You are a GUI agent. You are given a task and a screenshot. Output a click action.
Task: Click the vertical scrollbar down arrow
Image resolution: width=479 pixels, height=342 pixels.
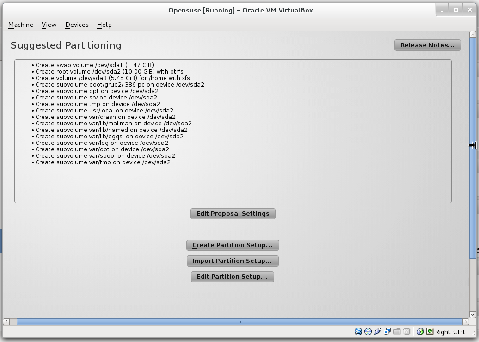[x=473, y=315]
